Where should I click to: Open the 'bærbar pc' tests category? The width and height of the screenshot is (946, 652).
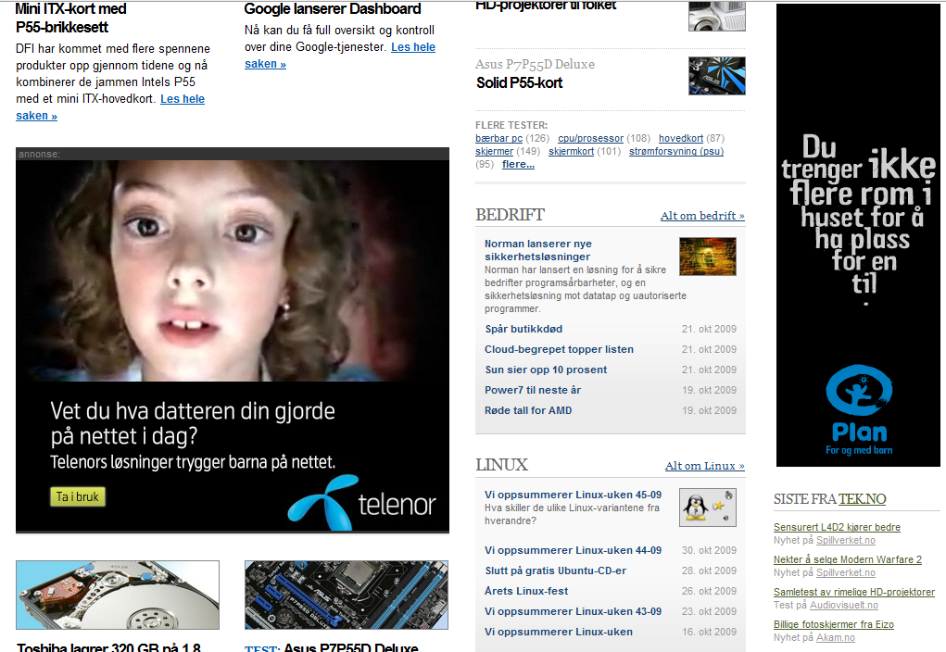(x=498, y=138)
